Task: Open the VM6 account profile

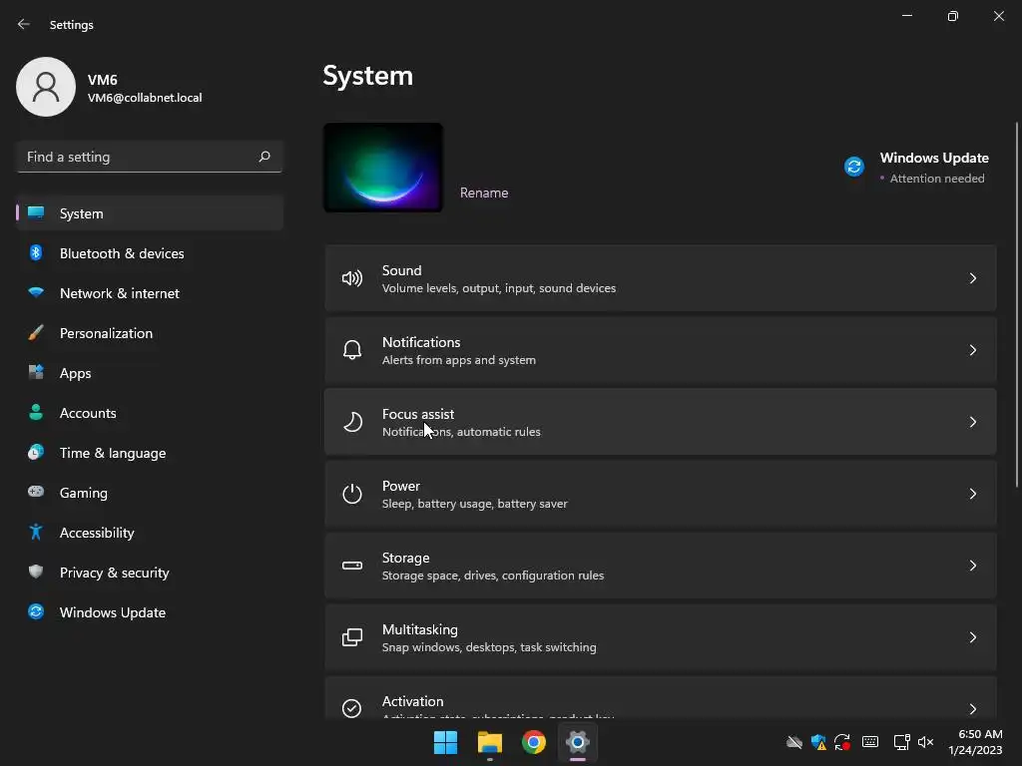Action: tap(110, 87)
